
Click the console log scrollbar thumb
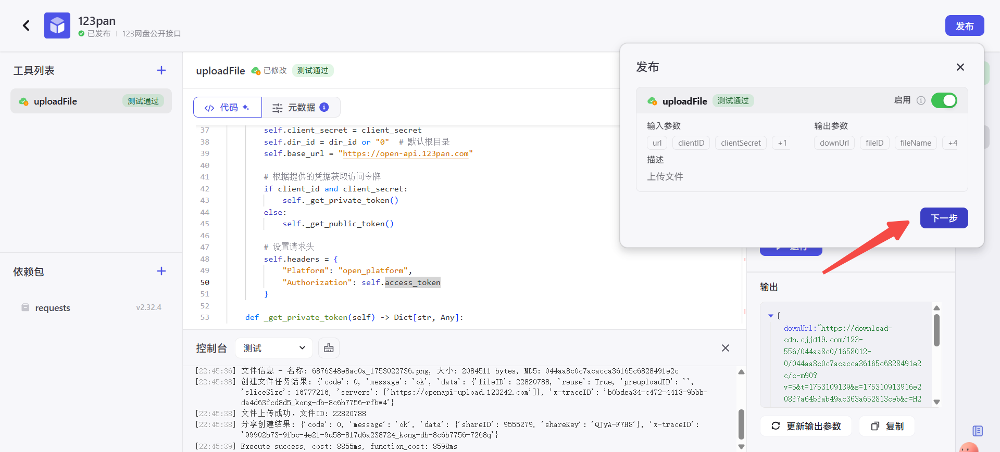(x=741, y=424)
